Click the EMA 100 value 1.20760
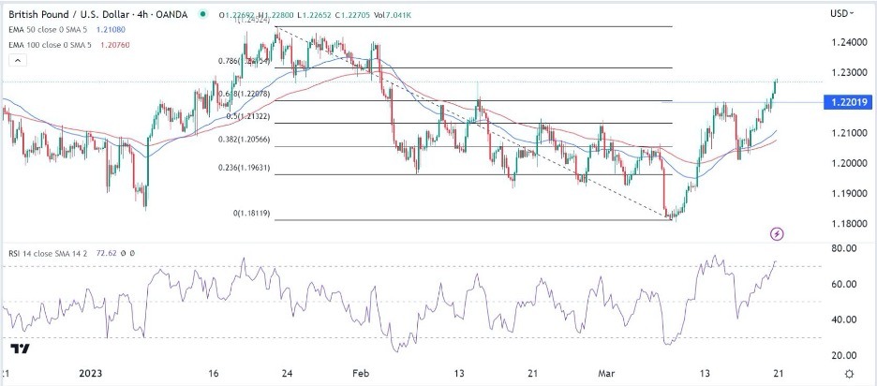 click(117, 45)
